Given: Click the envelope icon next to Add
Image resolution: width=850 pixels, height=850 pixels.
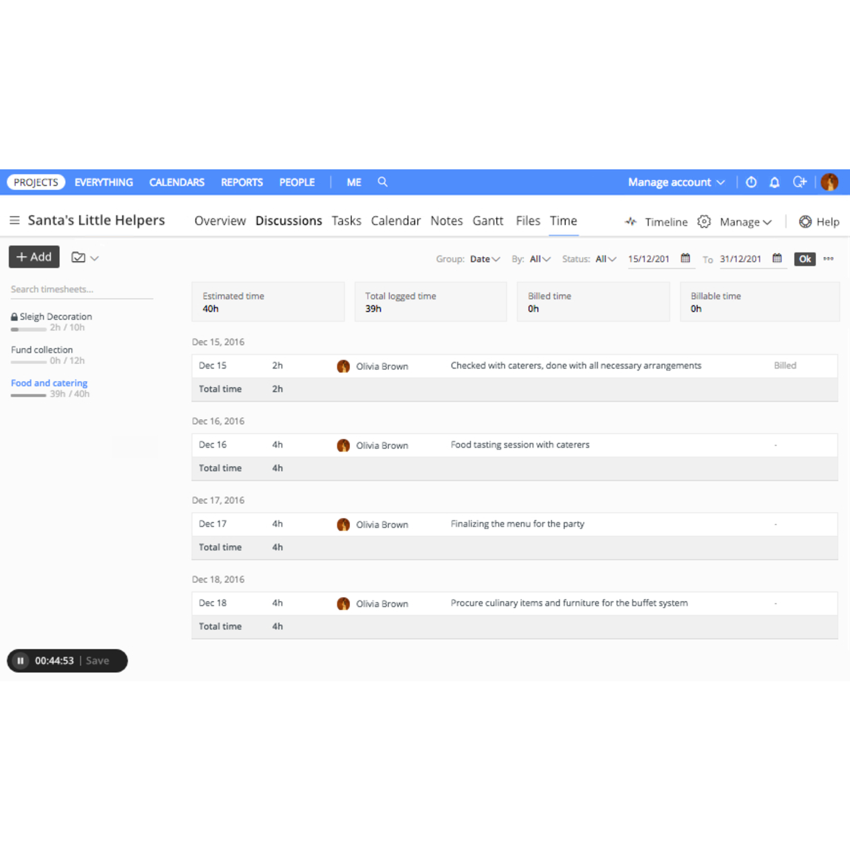Looking at the screenshot, I should point(78,257).
